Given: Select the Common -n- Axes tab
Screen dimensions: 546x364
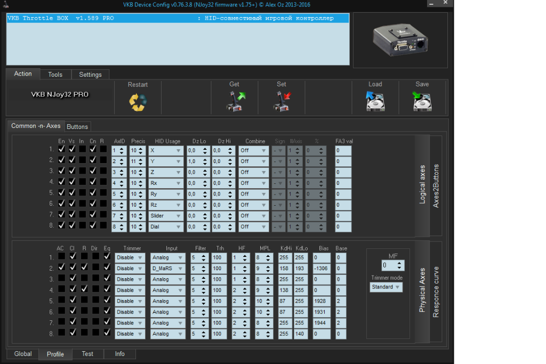Looking at the screenshot, I should [36, 126].
